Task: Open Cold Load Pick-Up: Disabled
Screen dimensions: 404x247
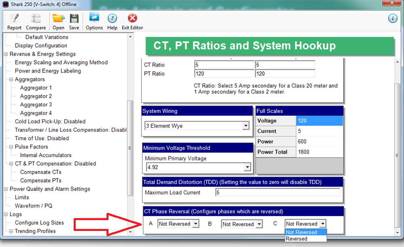Action: tap(50, 122)
